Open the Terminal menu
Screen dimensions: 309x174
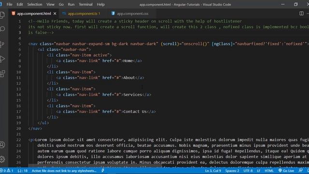(x=85, y=4)
